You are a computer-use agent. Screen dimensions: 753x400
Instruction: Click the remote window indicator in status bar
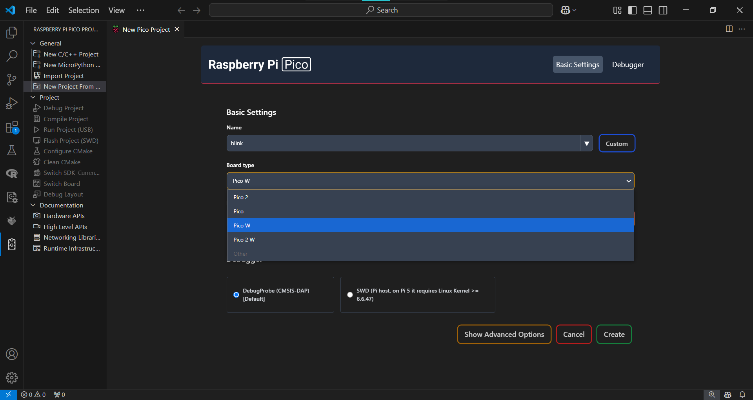click(x=8, y=395)
